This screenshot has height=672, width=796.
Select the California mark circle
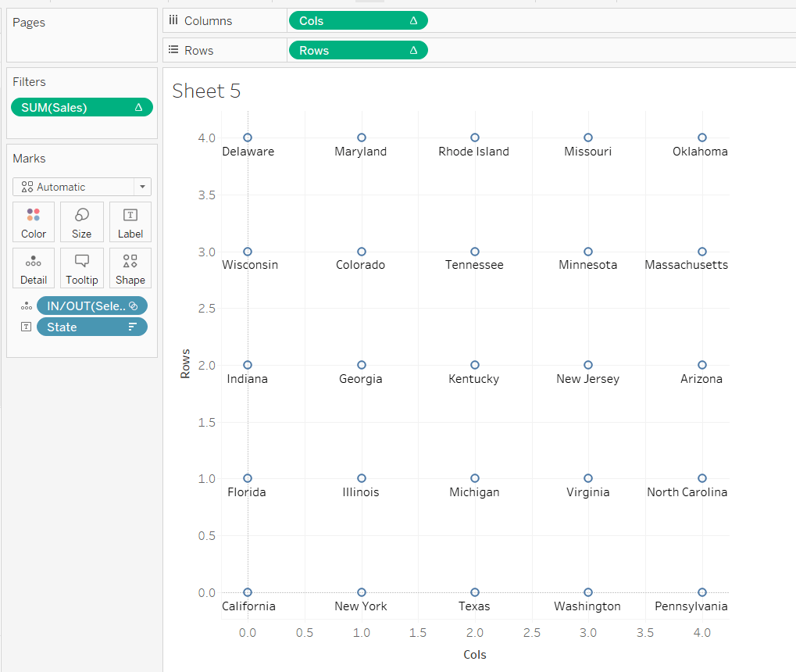coord(248,592)
